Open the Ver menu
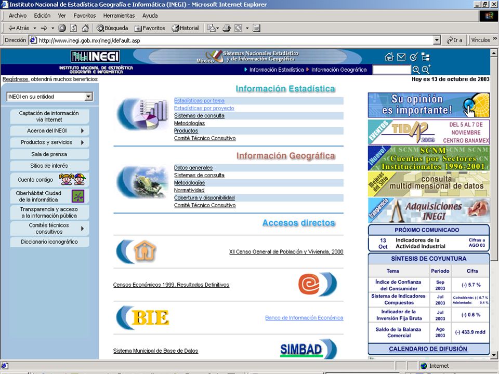Viewport: 499px width, 374px height. tap(62, 16)
